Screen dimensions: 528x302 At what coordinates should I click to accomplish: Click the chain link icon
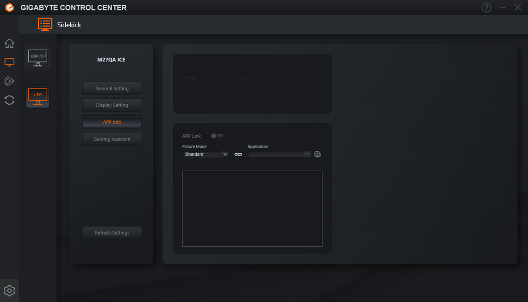[238, 155]
